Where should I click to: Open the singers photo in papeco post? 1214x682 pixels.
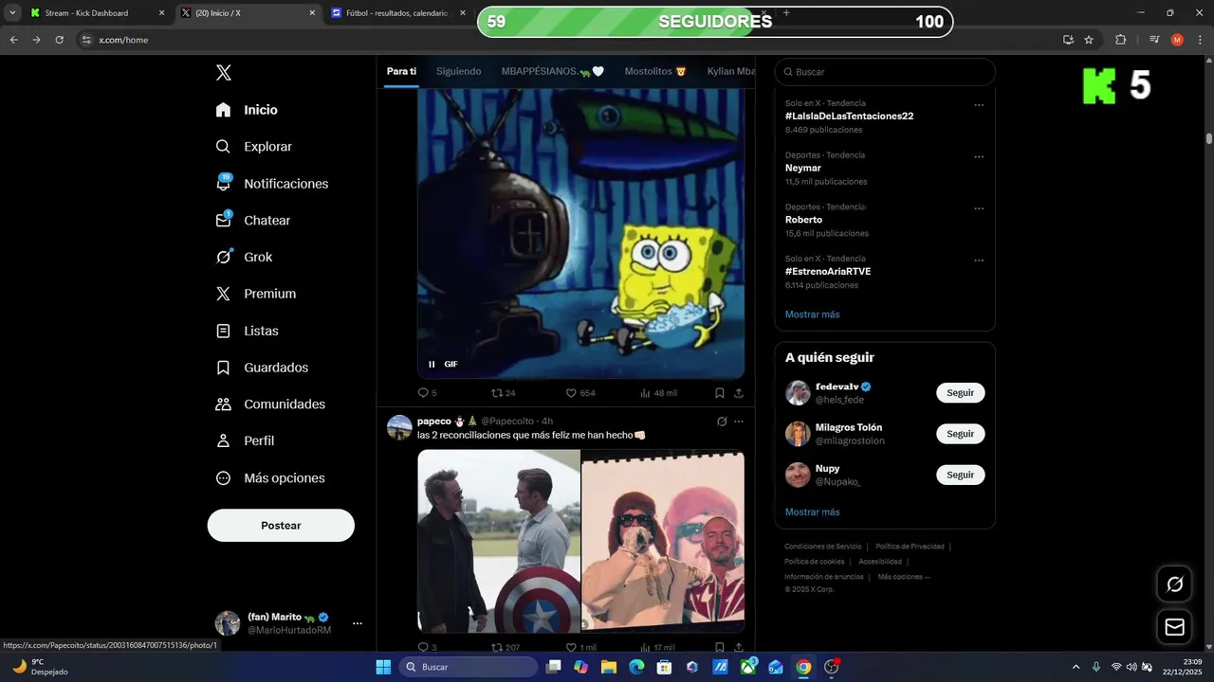point(663,541)
